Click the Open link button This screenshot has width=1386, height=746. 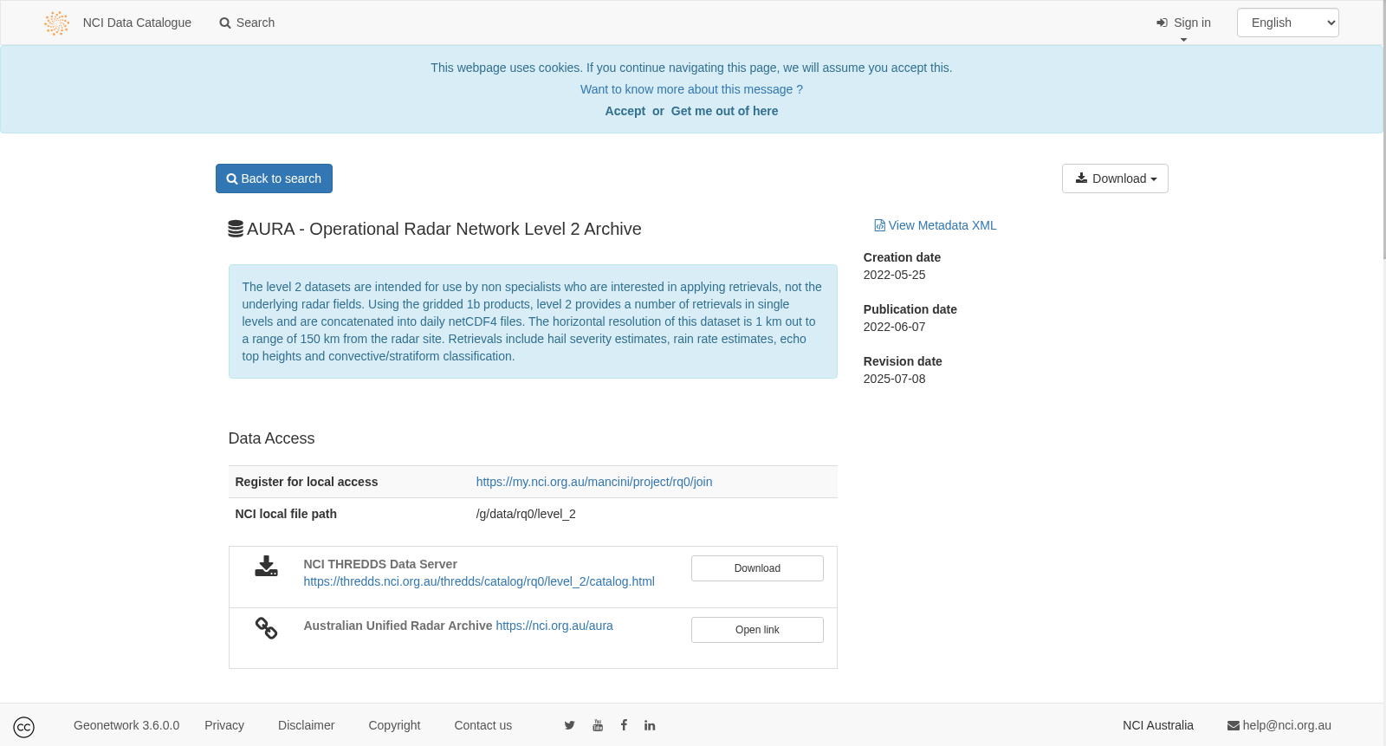757,630
